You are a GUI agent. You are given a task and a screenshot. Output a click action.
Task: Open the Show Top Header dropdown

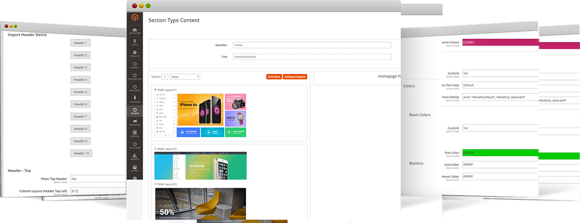98,179
